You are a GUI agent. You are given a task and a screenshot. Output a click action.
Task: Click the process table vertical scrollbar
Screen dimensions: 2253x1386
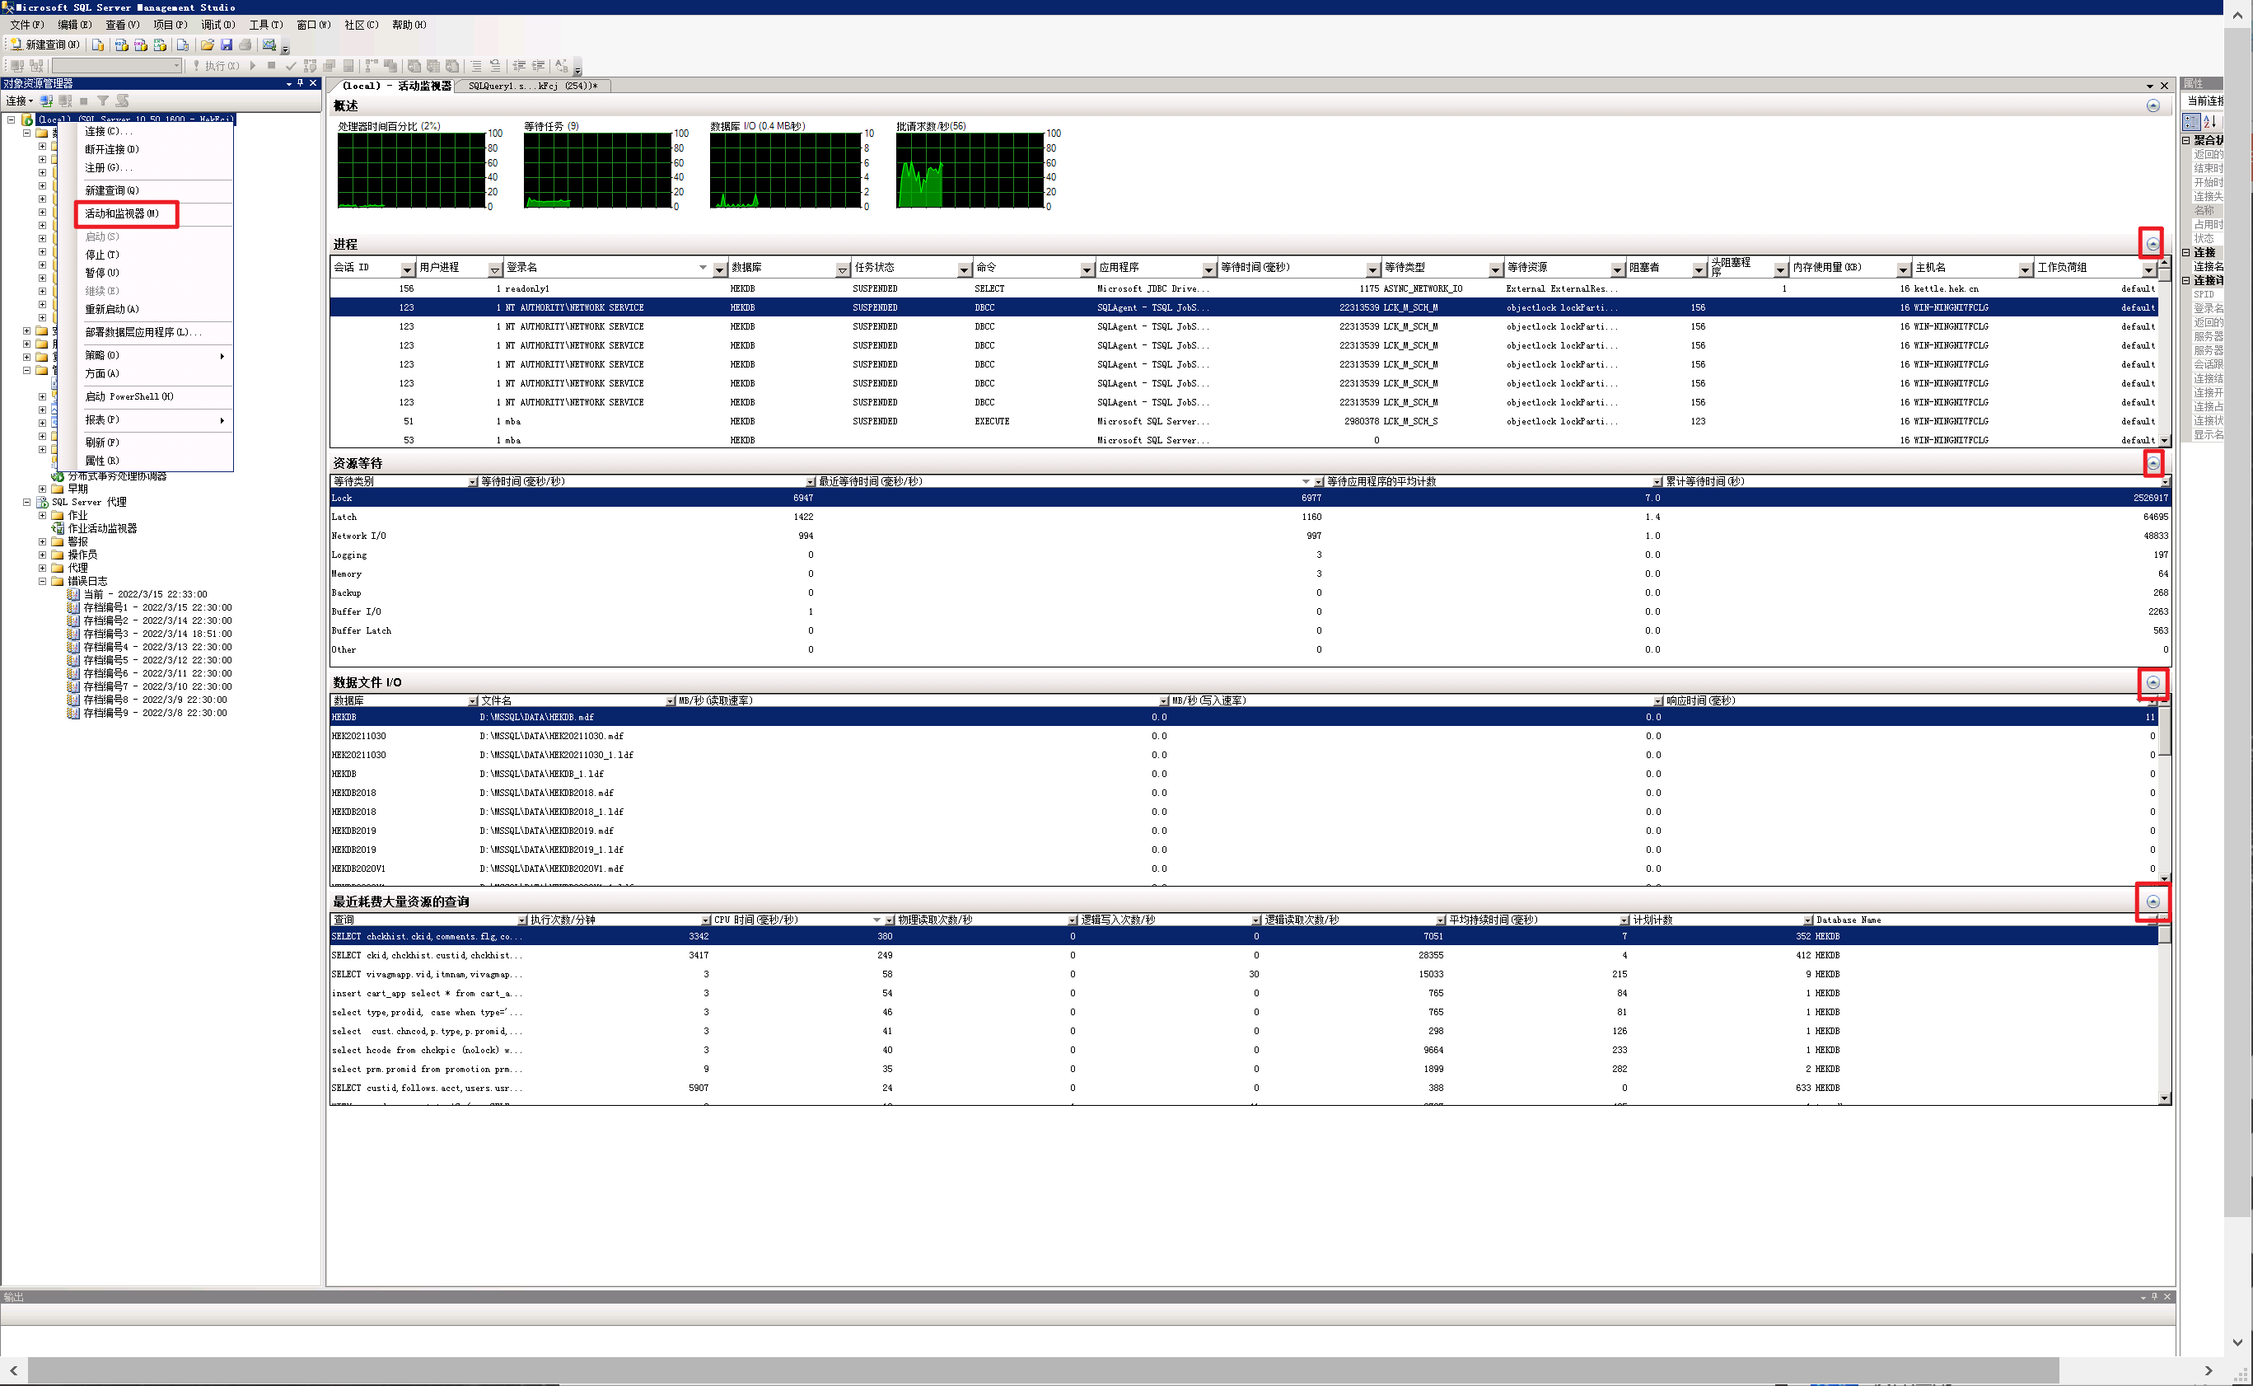pyautogui.click(x=2164, y=352)
